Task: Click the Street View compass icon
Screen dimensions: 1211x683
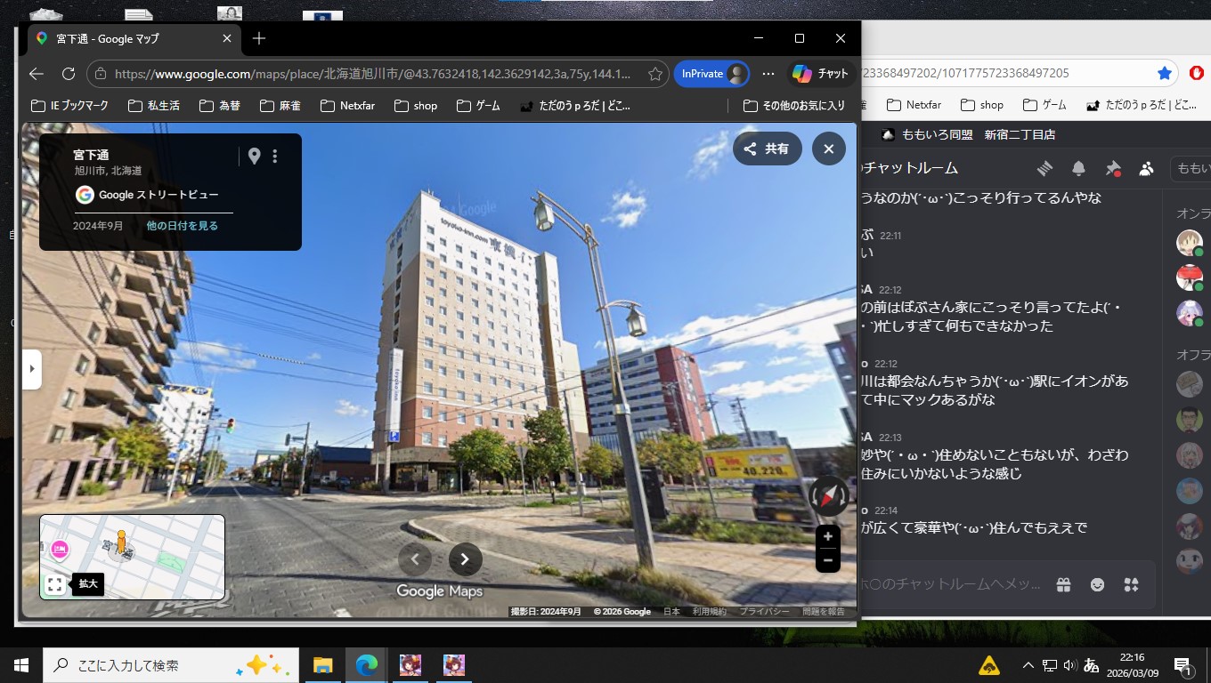Action: [829, 496]
